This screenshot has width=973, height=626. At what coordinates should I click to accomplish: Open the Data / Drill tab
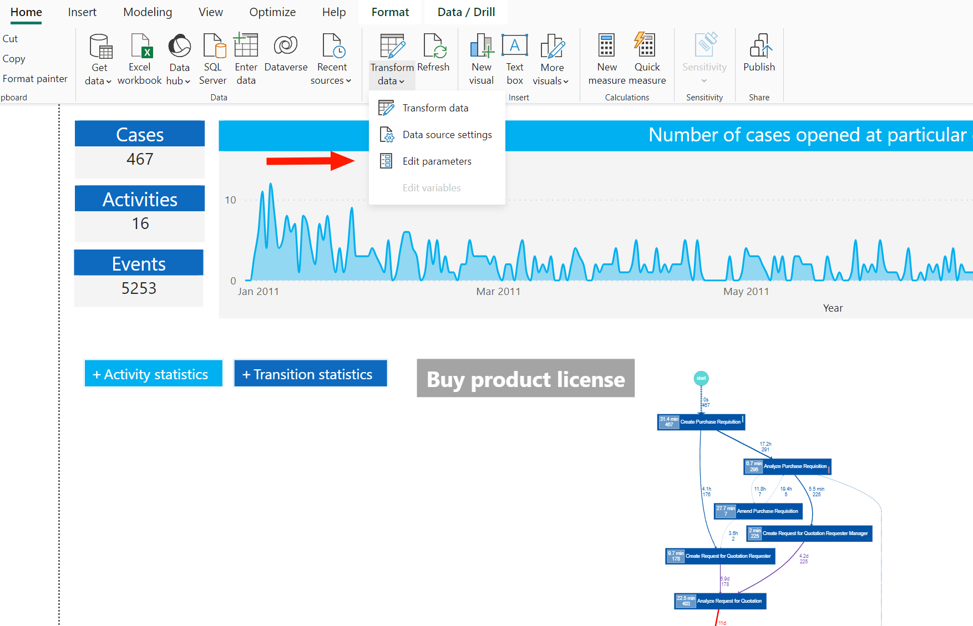point(466,12)
